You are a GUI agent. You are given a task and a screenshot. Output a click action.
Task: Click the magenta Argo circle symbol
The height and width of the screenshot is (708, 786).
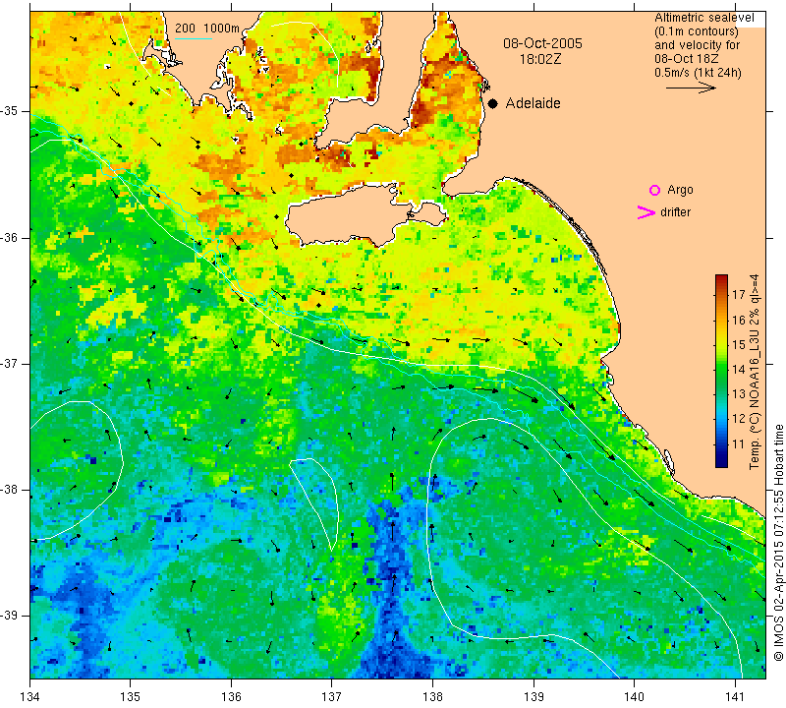pos(654,190)
